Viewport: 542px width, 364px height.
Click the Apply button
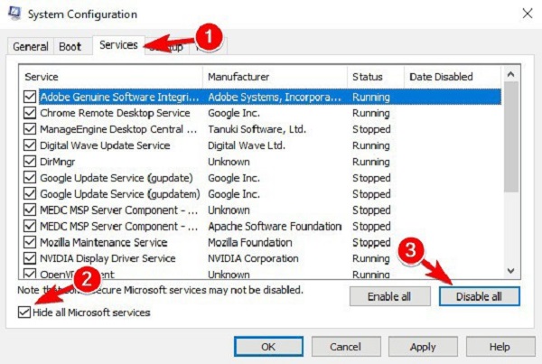coord(423,347)
